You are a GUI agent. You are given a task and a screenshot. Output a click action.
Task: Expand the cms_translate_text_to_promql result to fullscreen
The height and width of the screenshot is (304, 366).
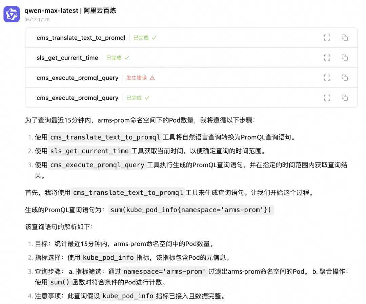pyautogui.click(x=327, y=38)
